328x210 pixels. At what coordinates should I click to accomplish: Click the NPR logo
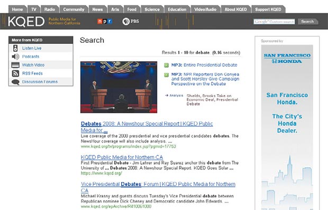click(x=105, y=22)
